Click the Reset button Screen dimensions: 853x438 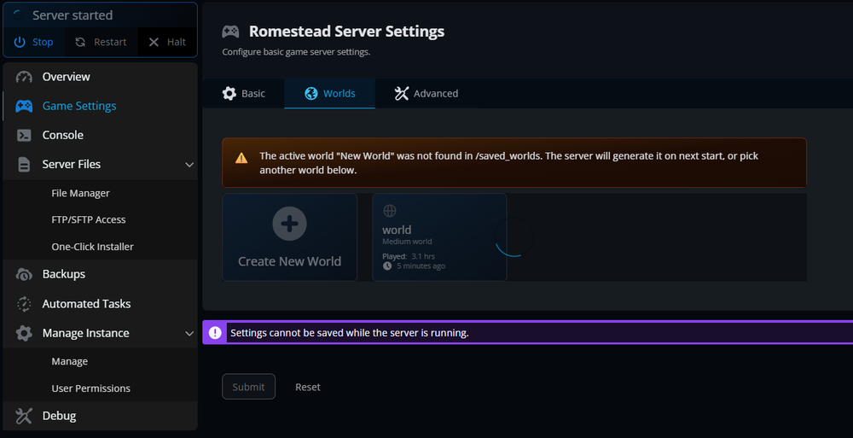point(308,387)
